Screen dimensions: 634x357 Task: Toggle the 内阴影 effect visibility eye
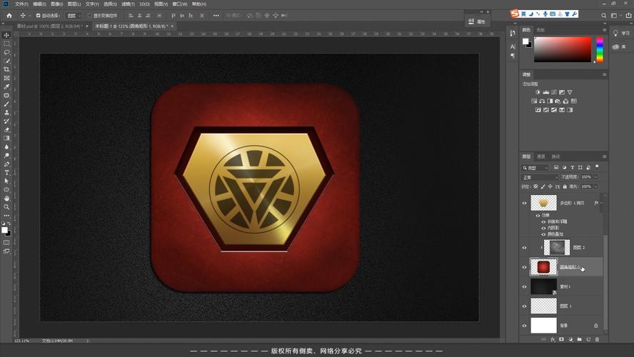click(543, 228)
